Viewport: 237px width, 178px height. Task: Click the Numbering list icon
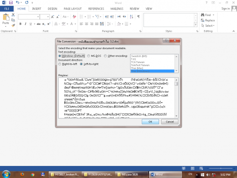click(x=89, y=17)
